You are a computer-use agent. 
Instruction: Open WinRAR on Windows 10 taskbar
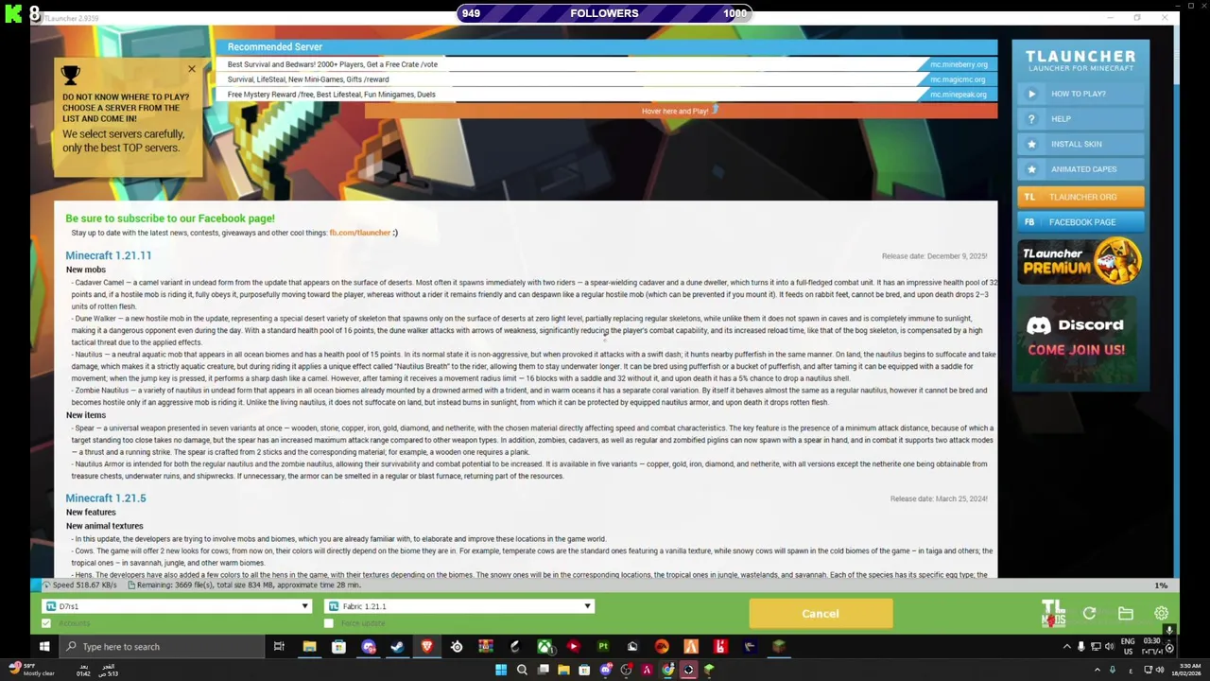(486, 647)
